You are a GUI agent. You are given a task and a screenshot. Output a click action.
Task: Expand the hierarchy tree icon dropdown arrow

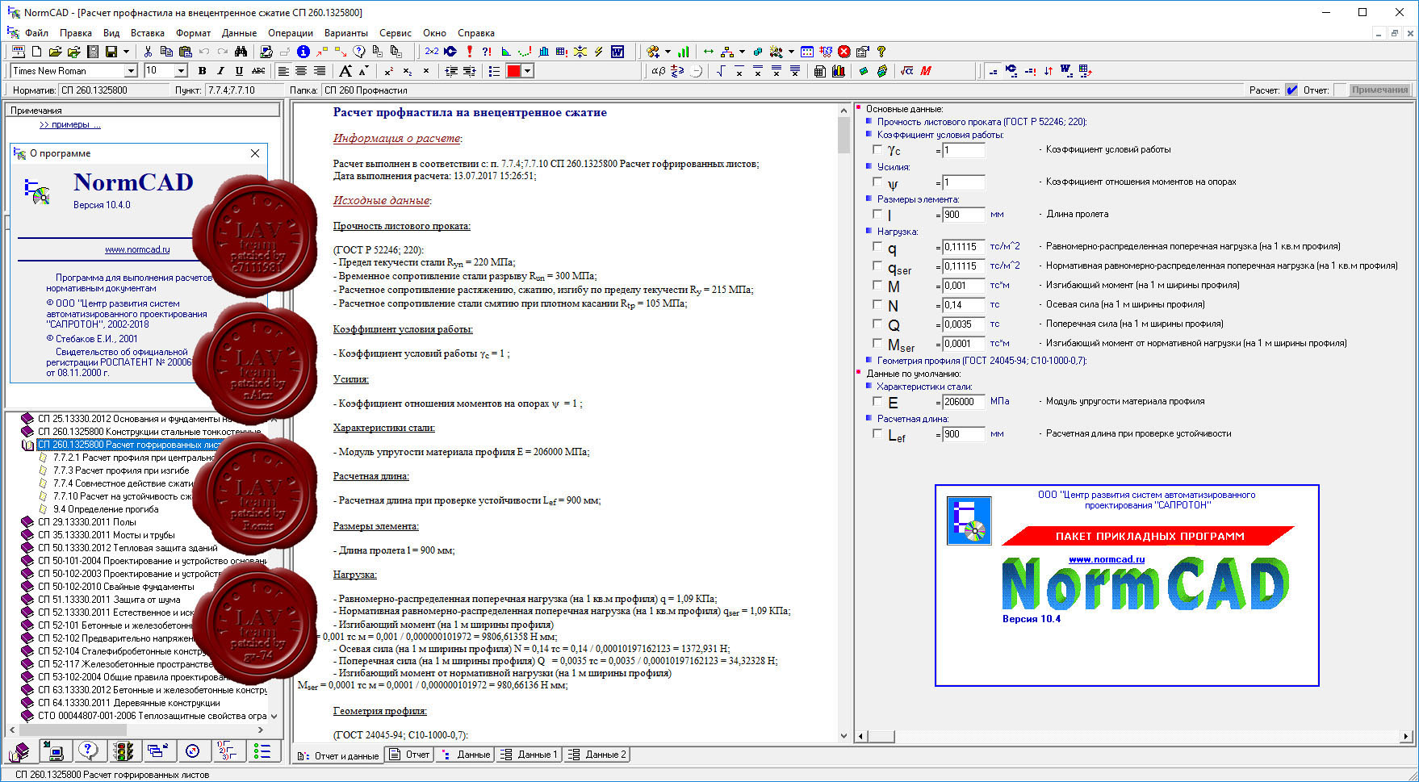pyautogui.click(x=742, y=52)
